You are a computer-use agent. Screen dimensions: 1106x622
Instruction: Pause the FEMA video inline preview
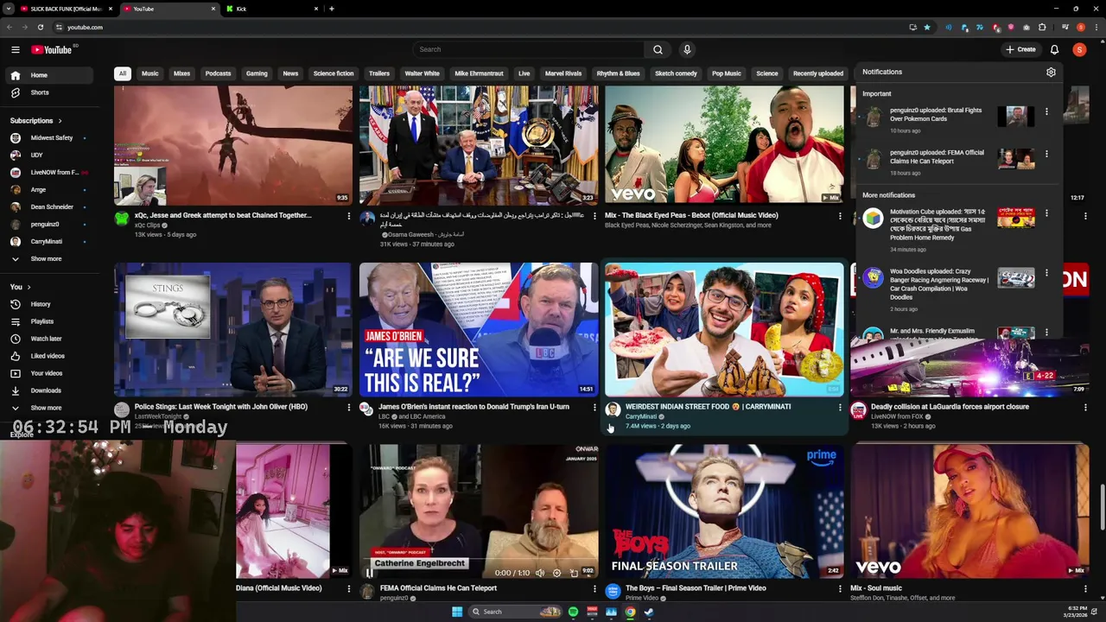[370, 572]
